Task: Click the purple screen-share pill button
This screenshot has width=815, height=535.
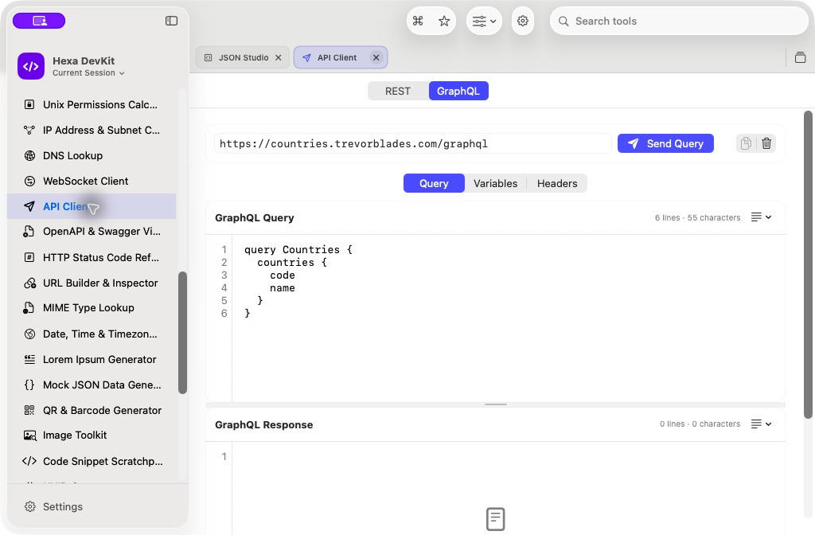Action: coord(39,21)
